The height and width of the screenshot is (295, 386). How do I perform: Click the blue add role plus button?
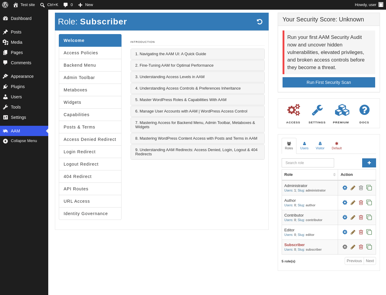(369, 163)
